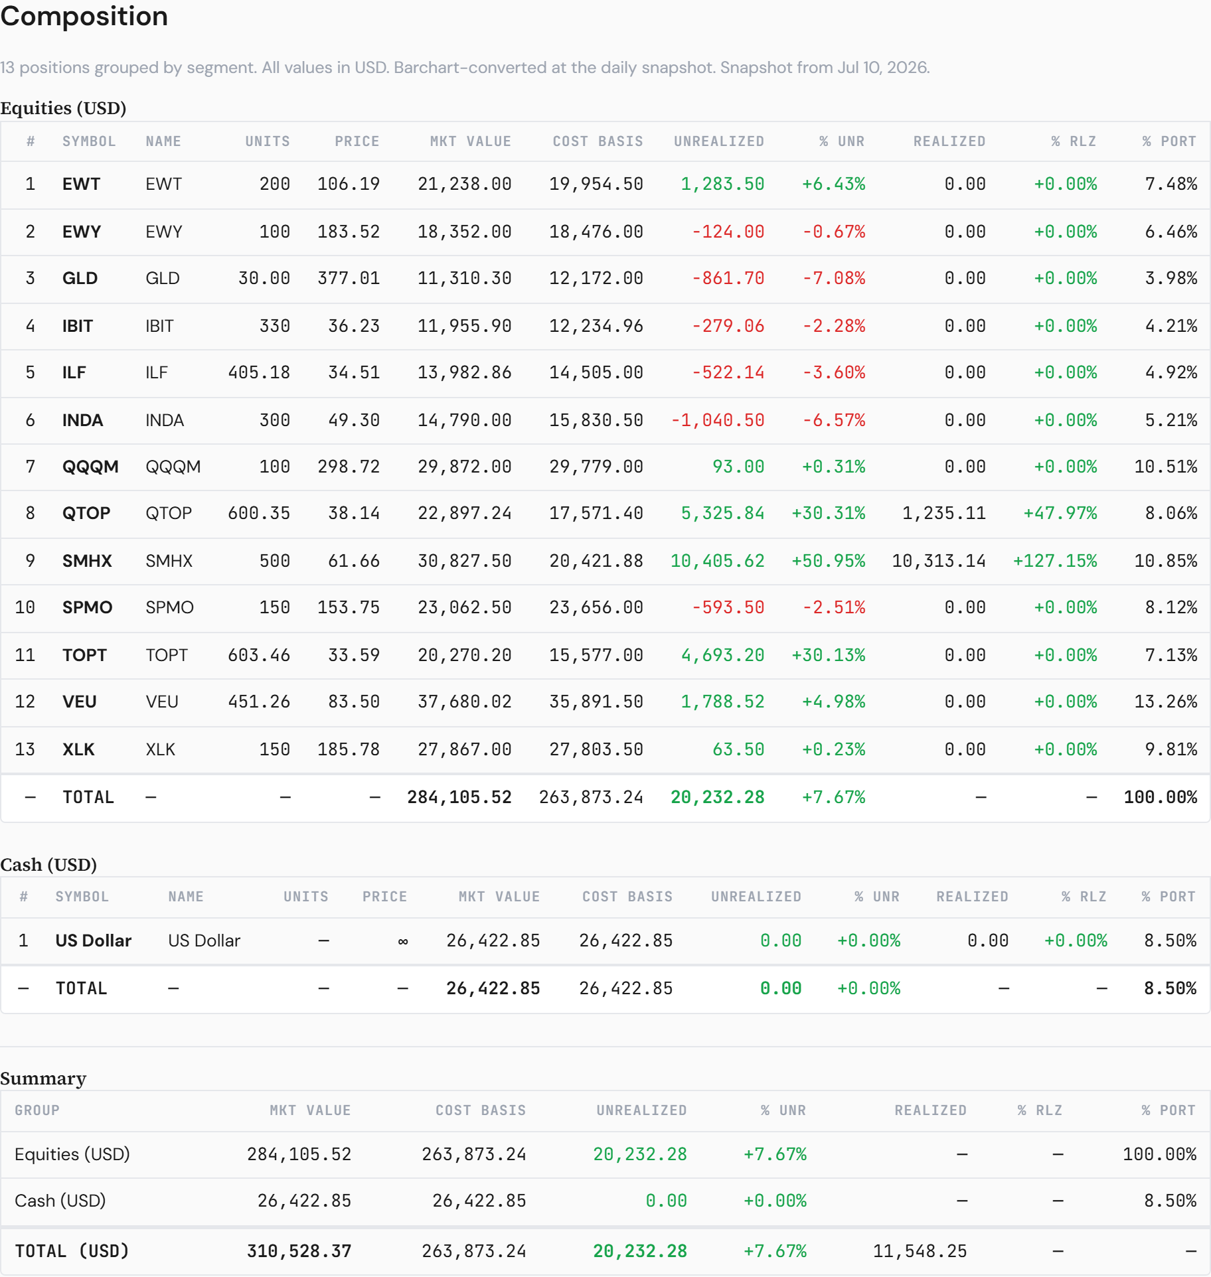Click ILF units 405.18

[259, 372]
